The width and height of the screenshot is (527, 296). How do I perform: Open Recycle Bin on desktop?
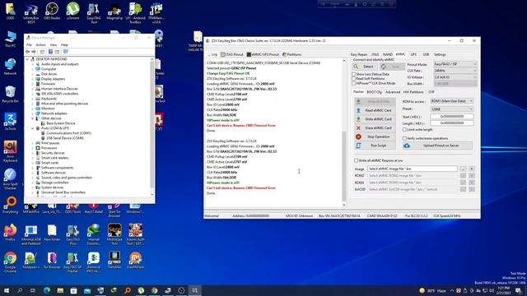[10, 94]
